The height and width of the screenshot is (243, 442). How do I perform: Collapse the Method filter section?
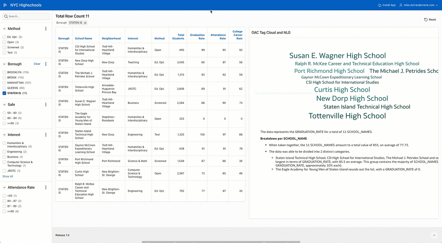[4, 28]
